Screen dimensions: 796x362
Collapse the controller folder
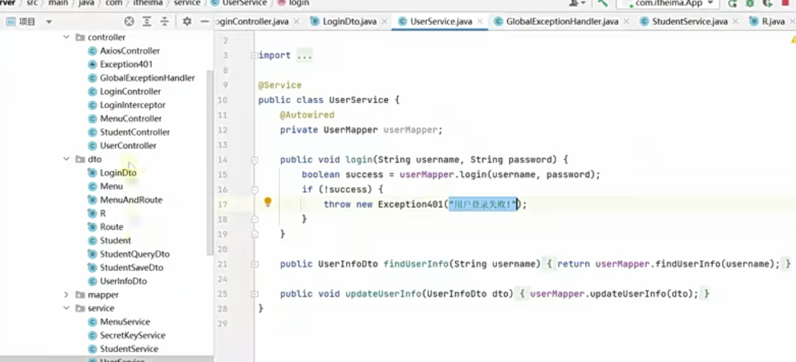(66, 37)
